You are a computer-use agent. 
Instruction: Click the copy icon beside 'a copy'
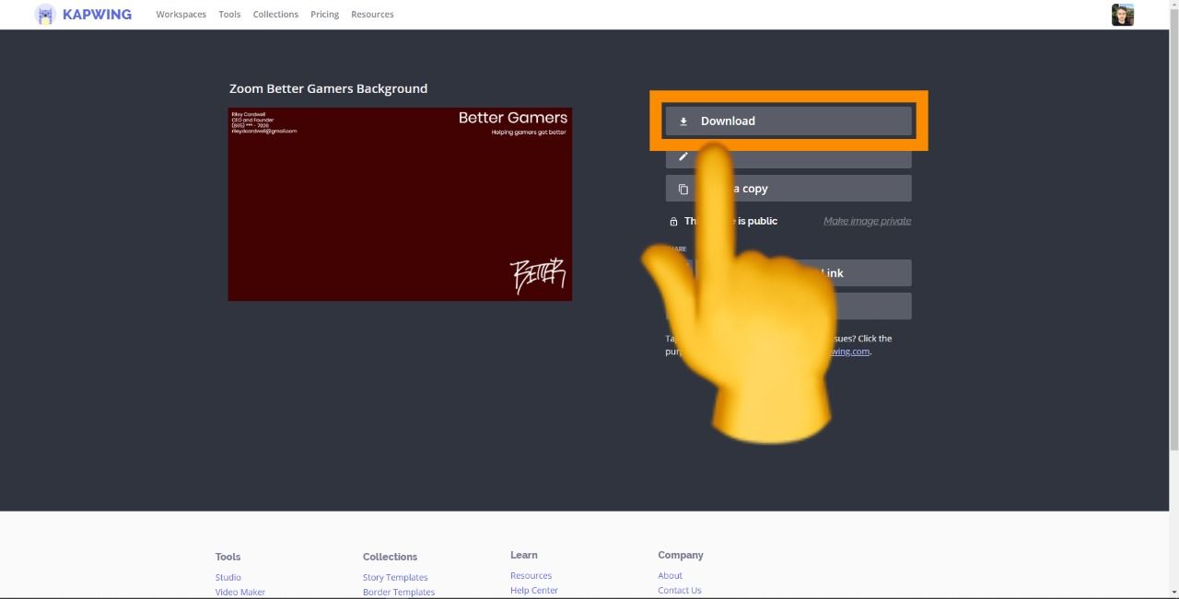click(683, 189)
